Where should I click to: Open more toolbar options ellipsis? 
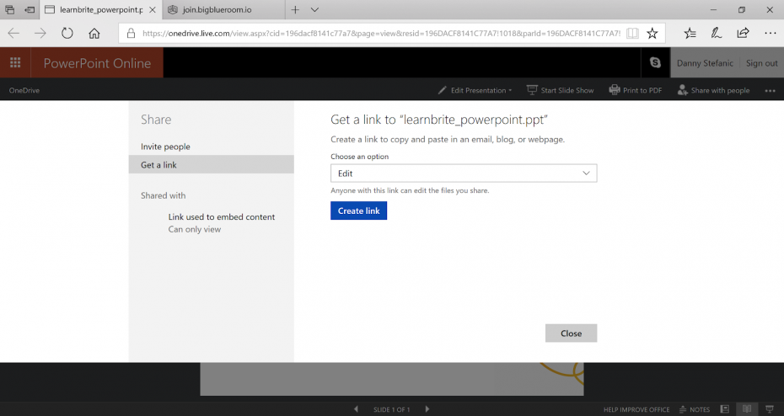770,90
